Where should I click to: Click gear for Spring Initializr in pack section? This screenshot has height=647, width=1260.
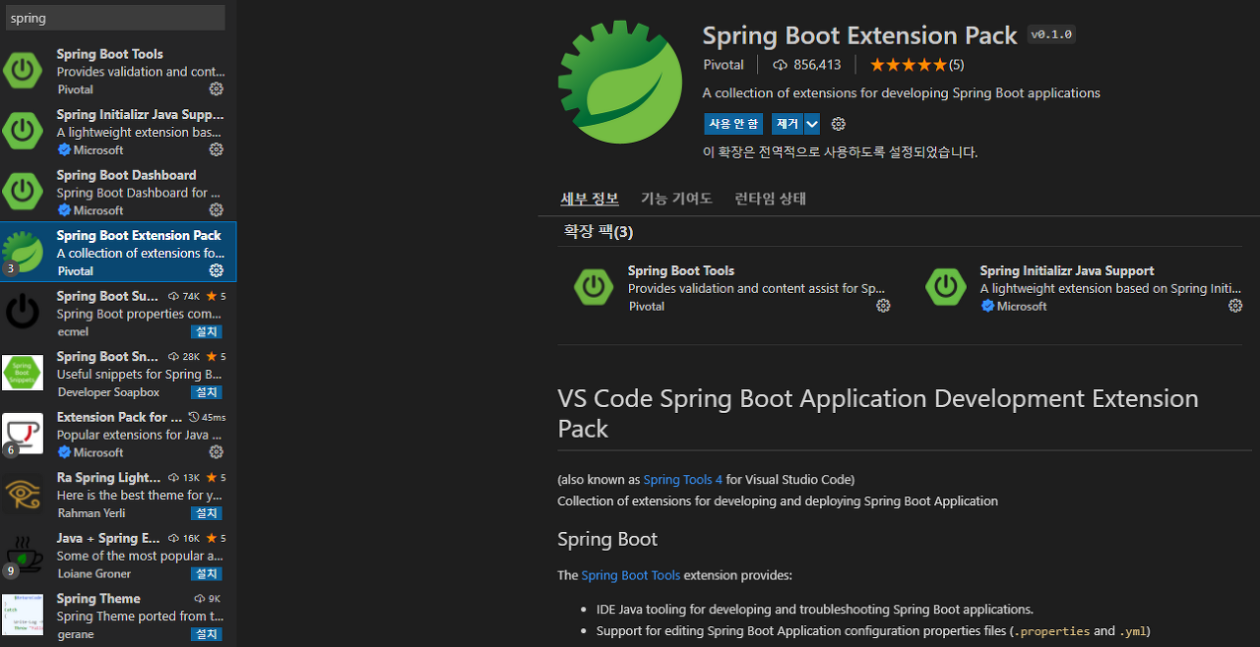(1235, 306)
